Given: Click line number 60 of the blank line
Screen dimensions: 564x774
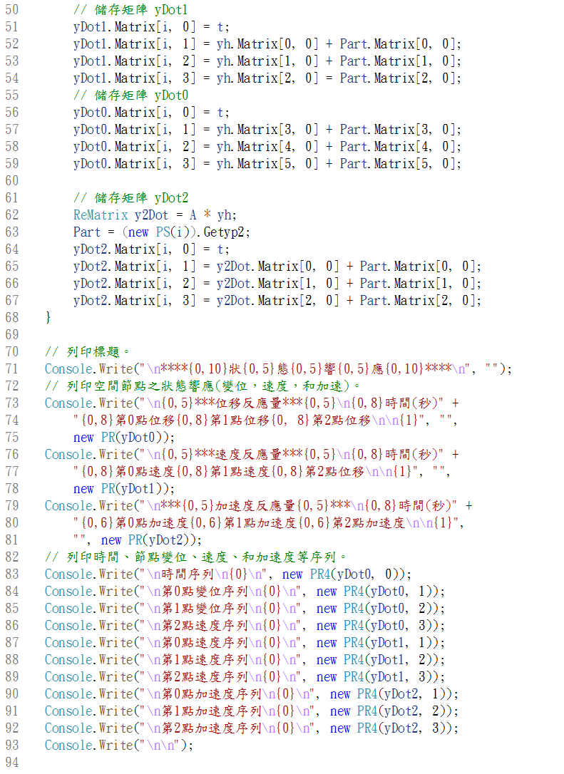Looking at the screenshot, I should click(x=12, y=180).
